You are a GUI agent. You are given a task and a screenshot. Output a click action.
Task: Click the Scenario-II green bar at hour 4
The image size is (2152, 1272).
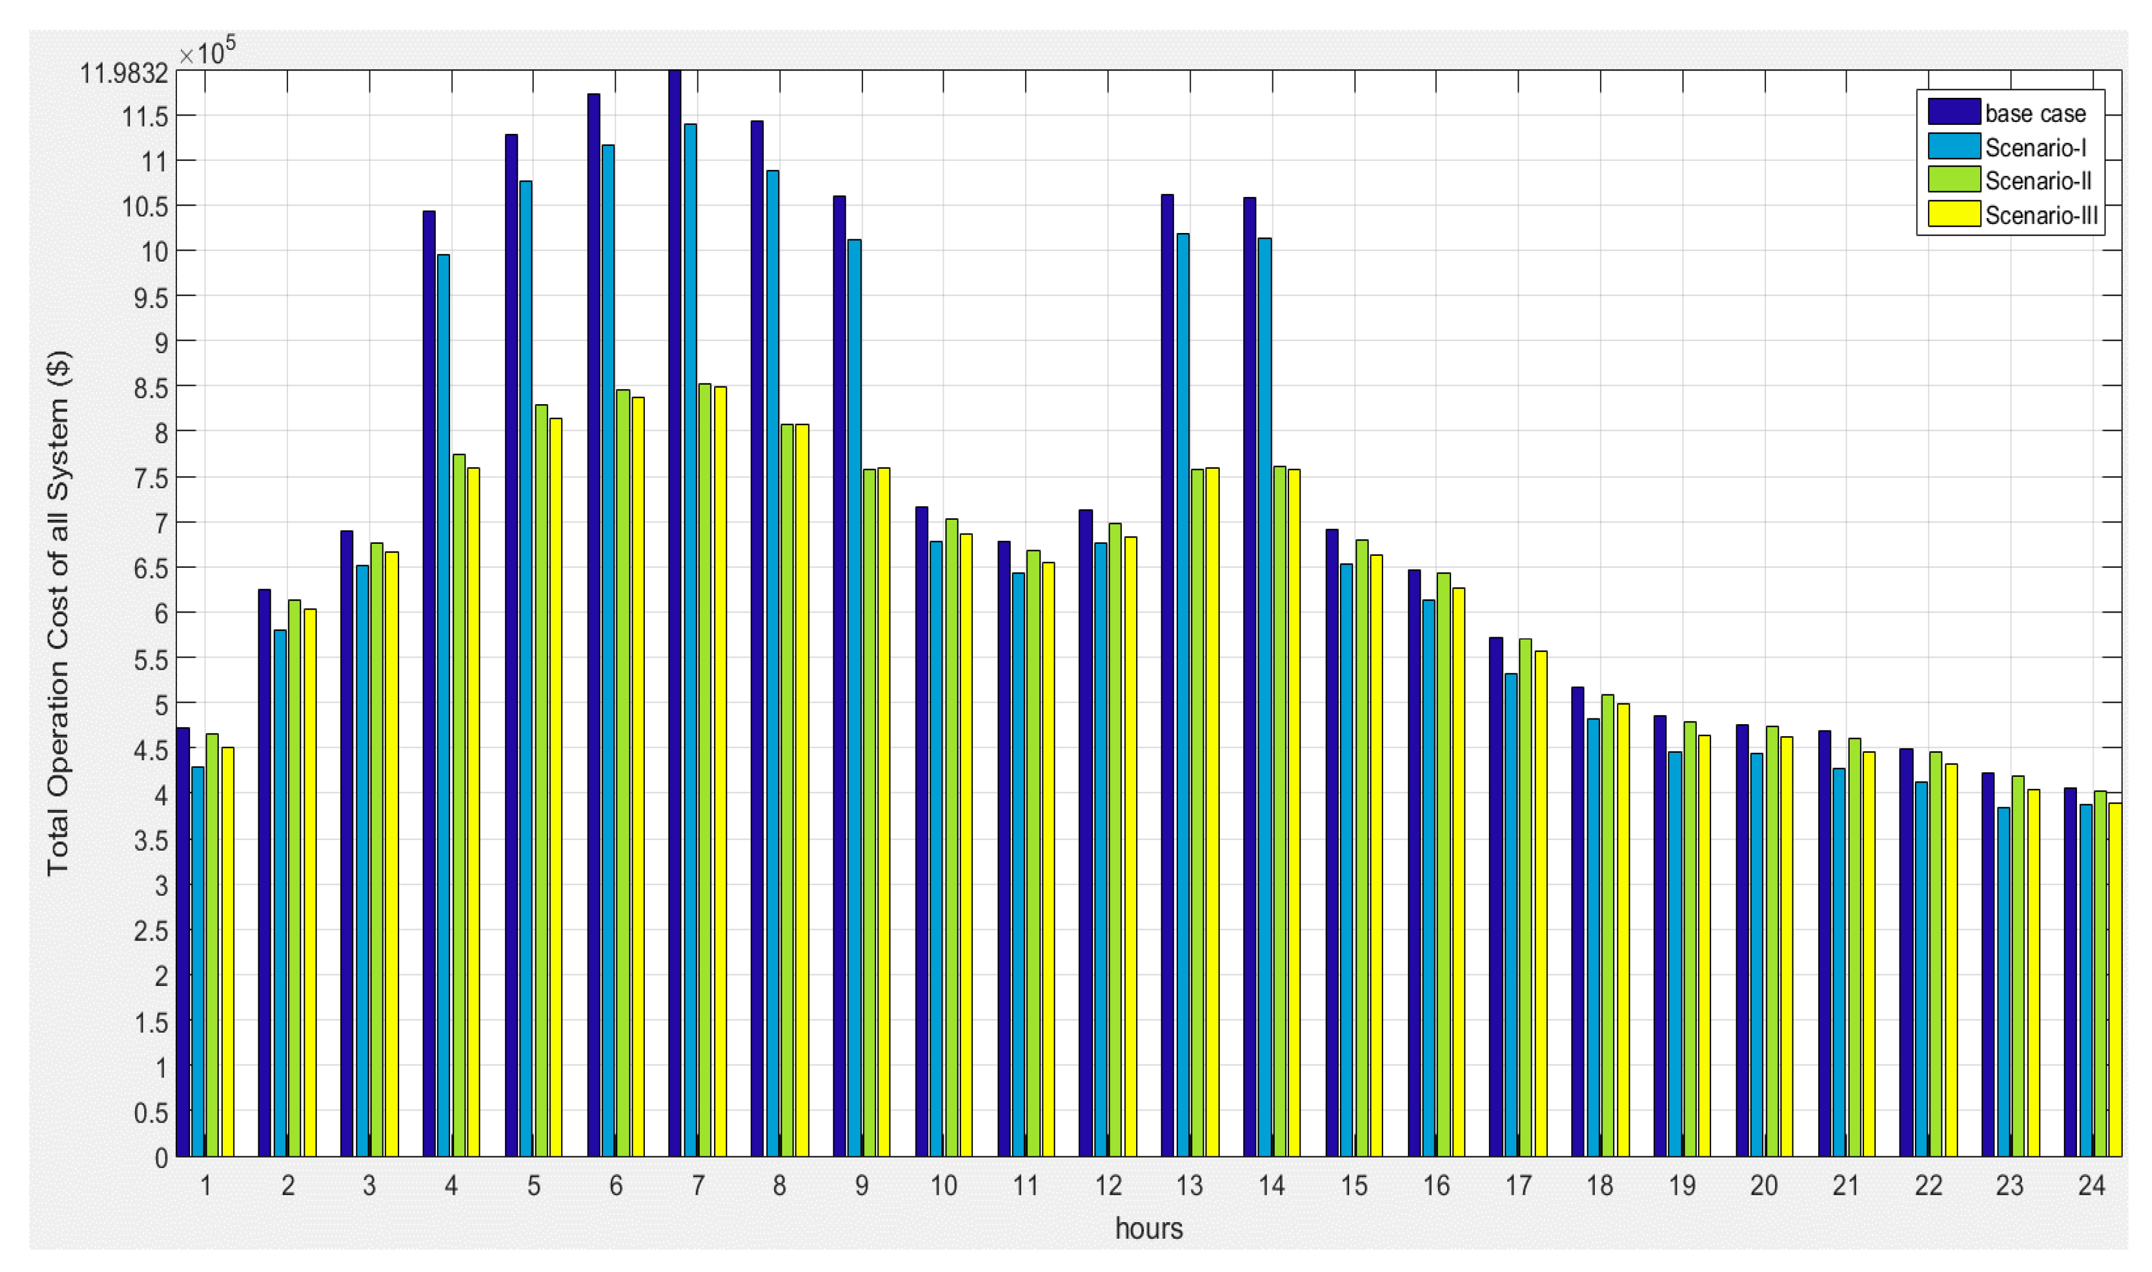click(x=459, y=805)
